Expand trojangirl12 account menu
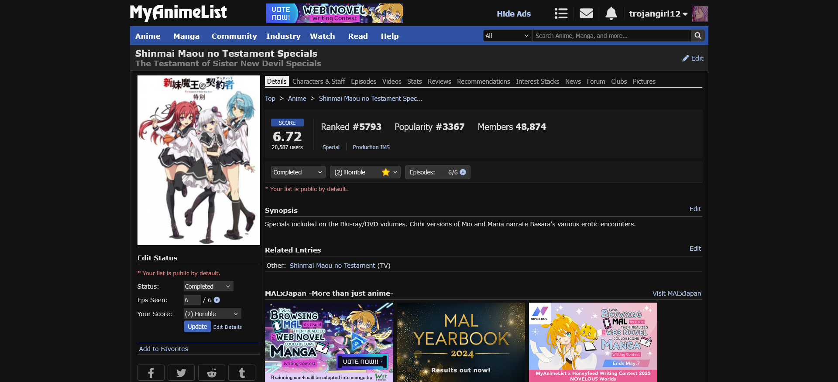The height and width of the screenshot is (382, 838). [x=658, y=14]
